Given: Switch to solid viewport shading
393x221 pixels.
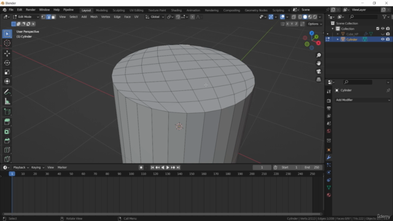Looking at the screenshot, I should (305, 17).
